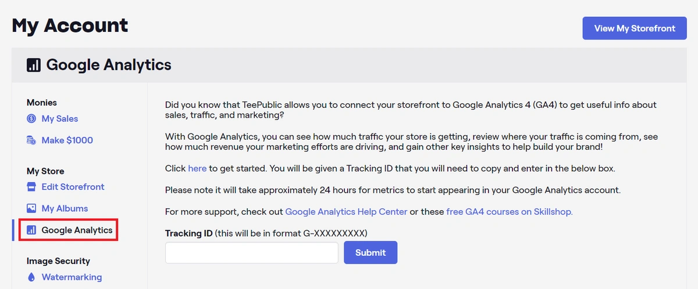Viewport: 698px width, 289px height.
Task: Go to Edit Storefront
Action: pos(73,187)
